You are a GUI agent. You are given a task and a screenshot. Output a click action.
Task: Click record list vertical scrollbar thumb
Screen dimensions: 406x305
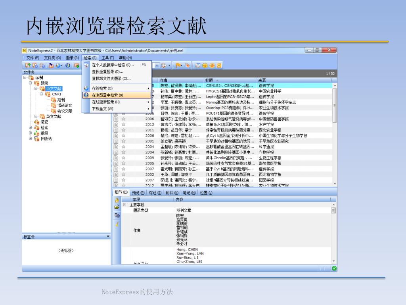pyautogui.click(x=335, y=105)
